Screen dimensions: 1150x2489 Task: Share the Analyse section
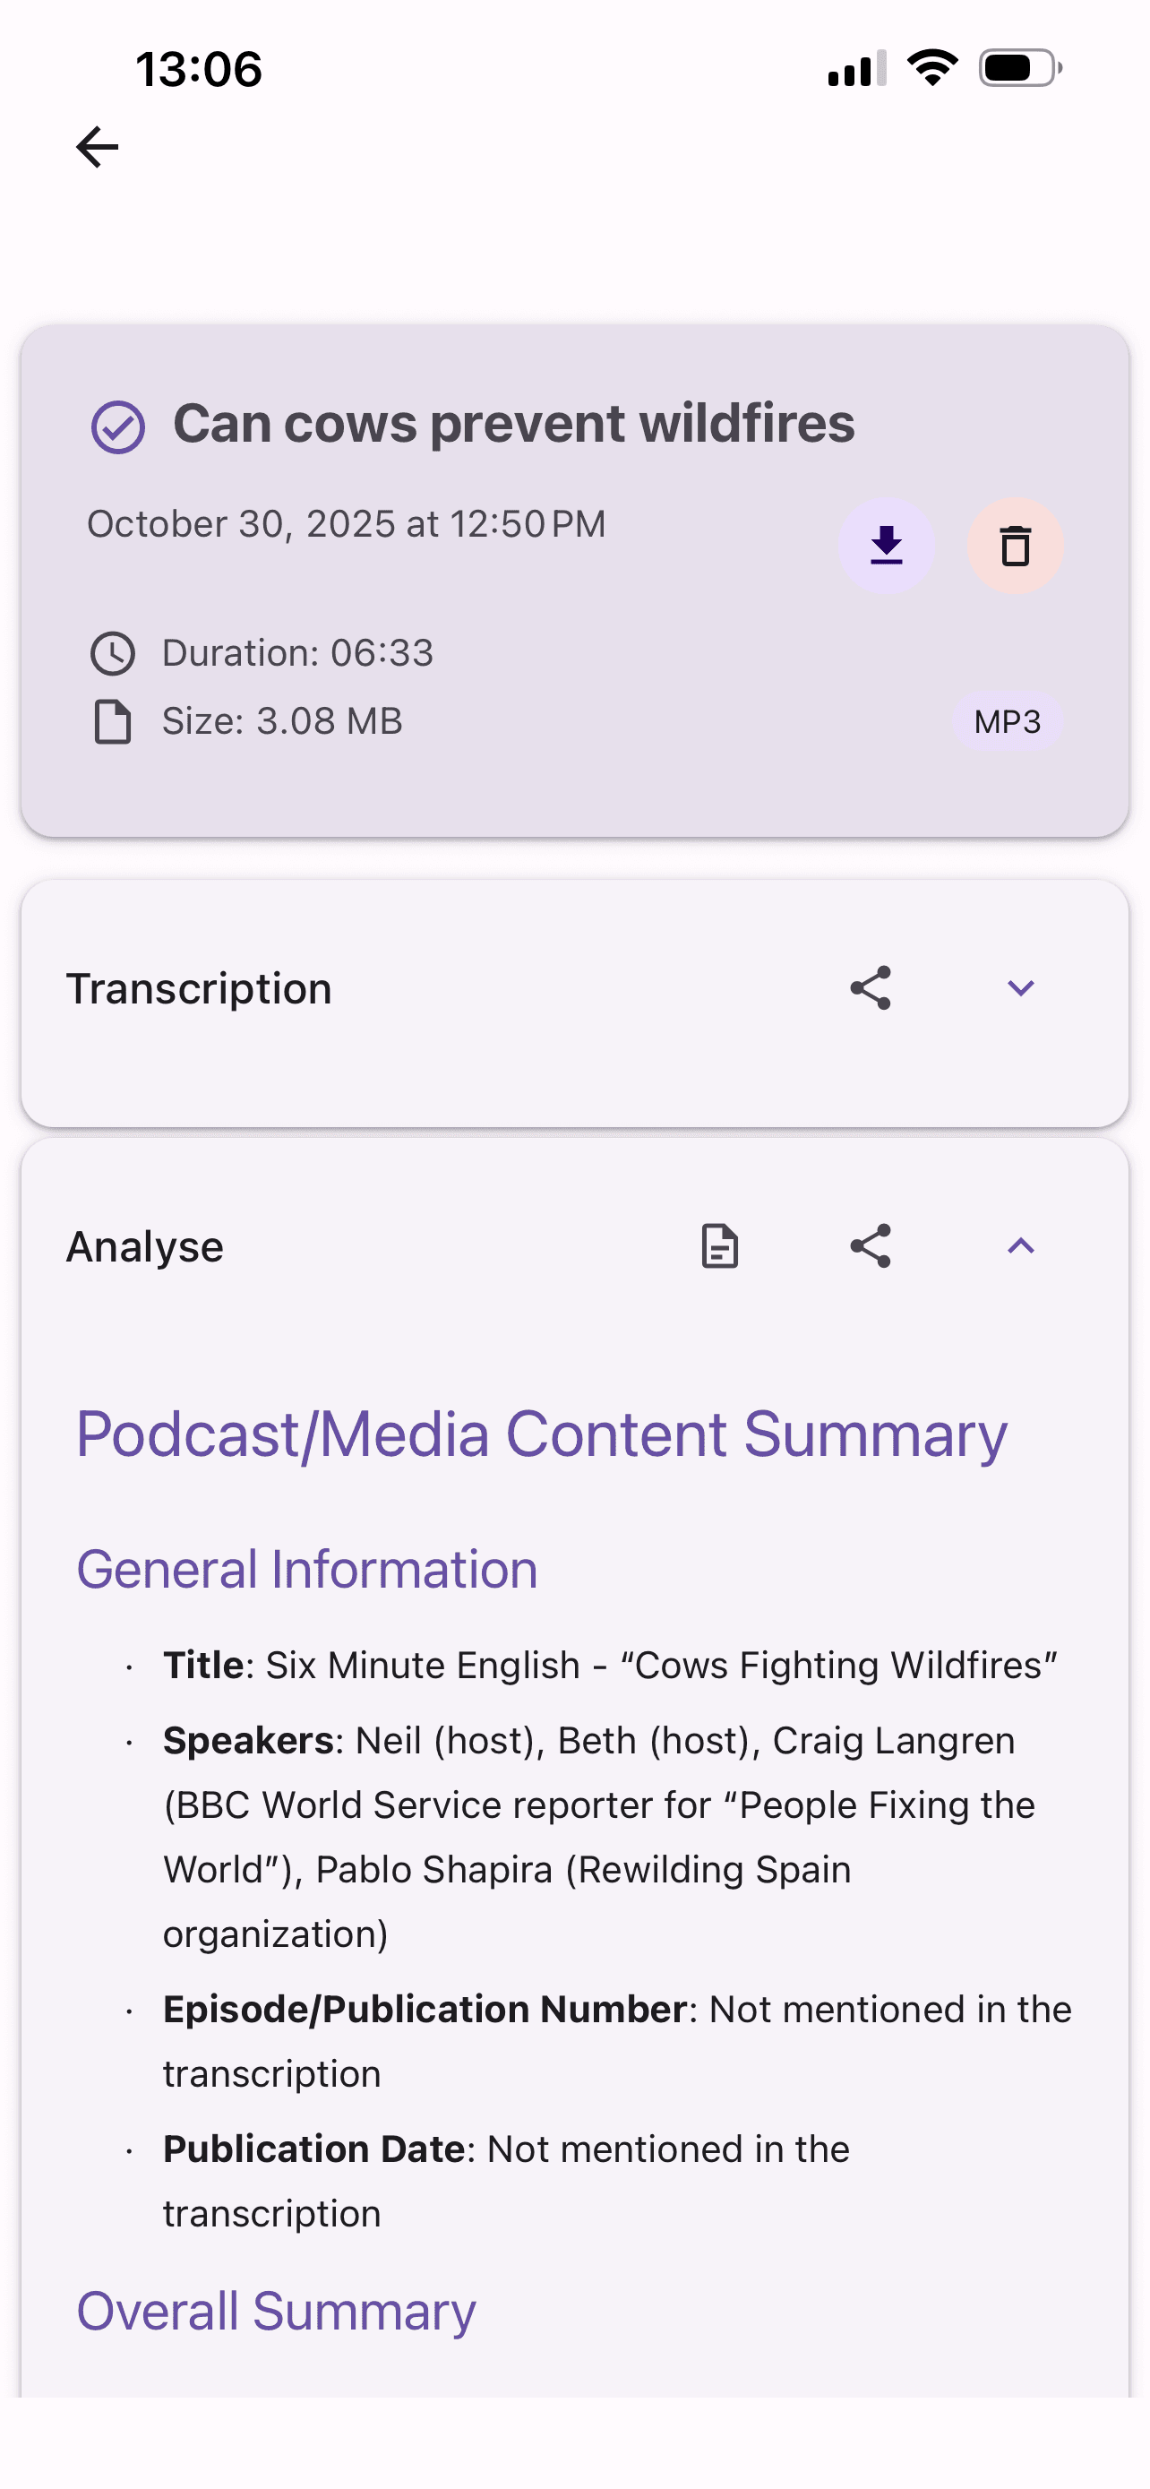pos(870,1246)
